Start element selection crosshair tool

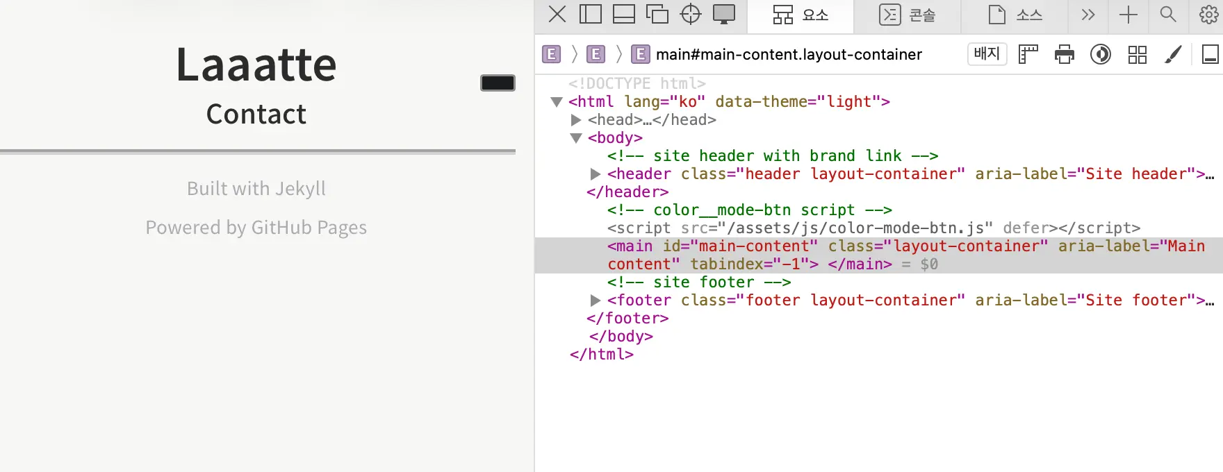[691, 14]
